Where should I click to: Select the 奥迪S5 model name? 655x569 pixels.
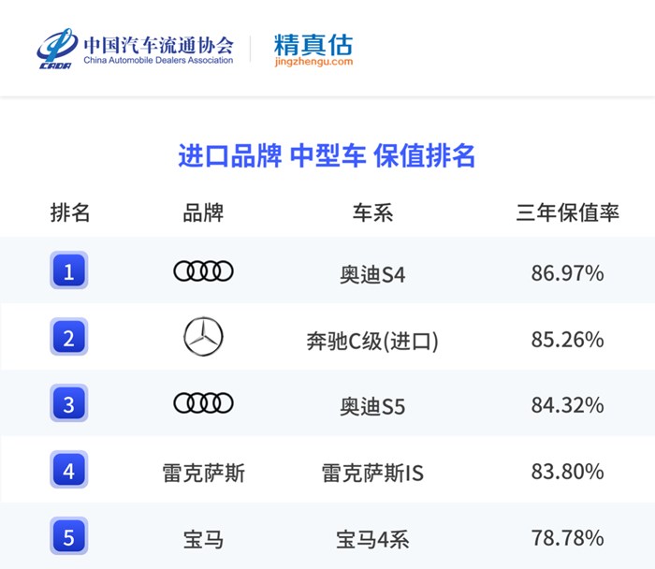(x=372, y=406)
